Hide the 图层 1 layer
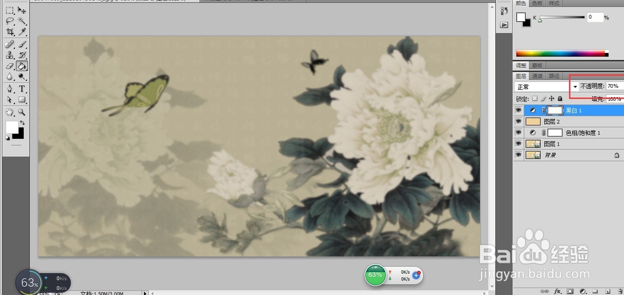Viewport: 624px width, 295px height. pos(518,144)
